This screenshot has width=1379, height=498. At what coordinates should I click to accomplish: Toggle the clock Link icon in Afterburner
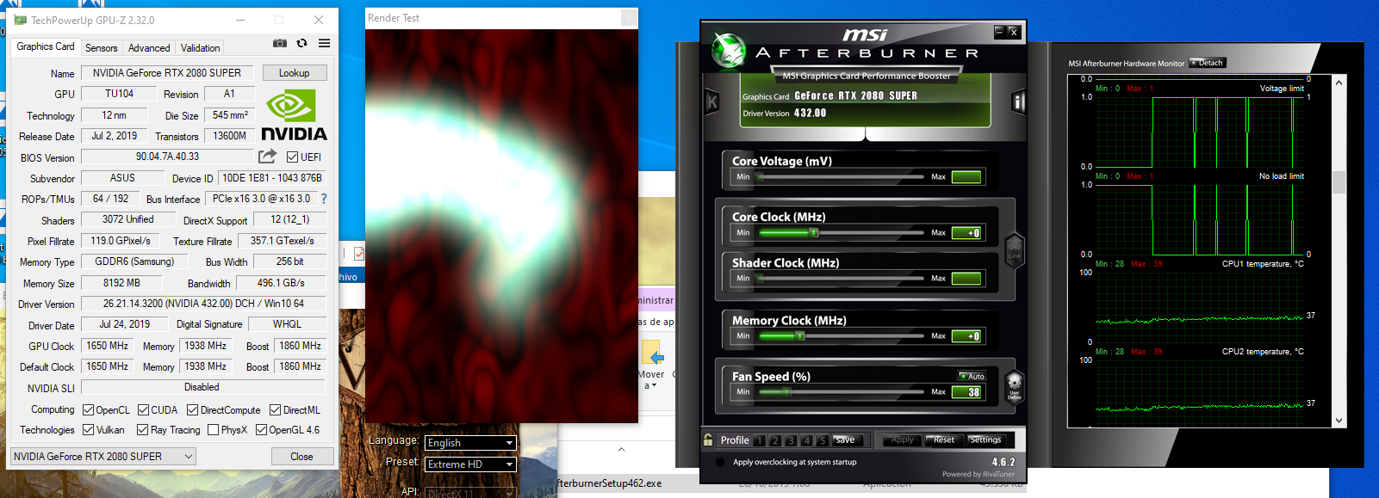(1014, 249)
